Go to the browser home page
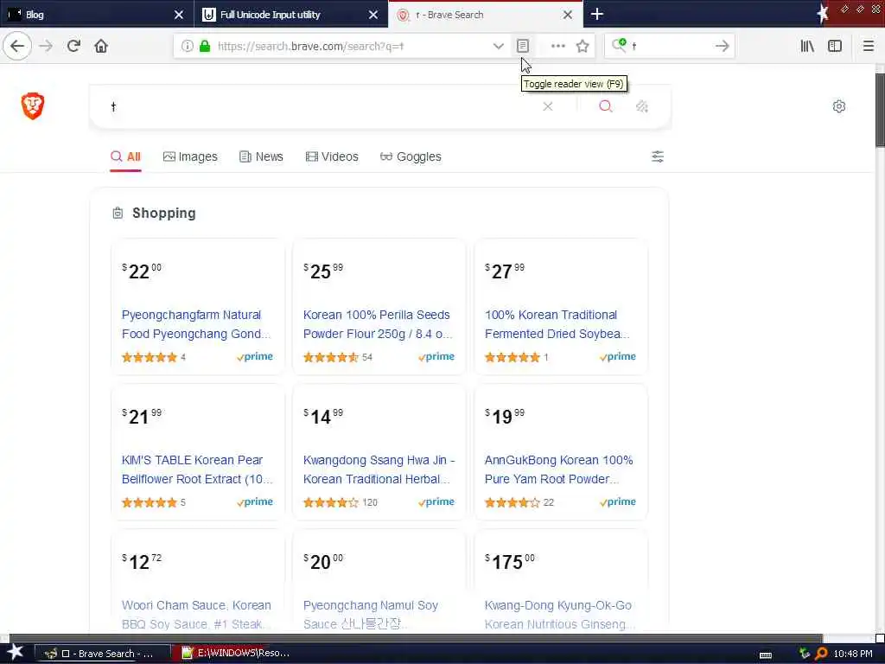The width and height of the screenshot is (885, 664). [101, 47]
